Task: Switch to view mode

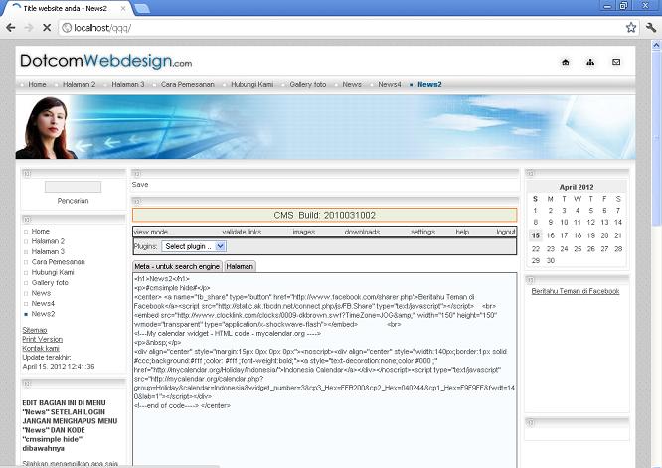Action: 151,232
